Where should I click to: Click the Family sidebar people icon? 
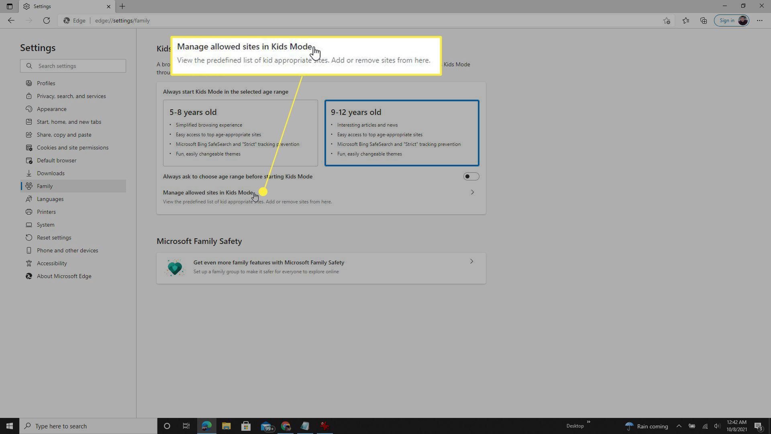click(x=29, y=186)
